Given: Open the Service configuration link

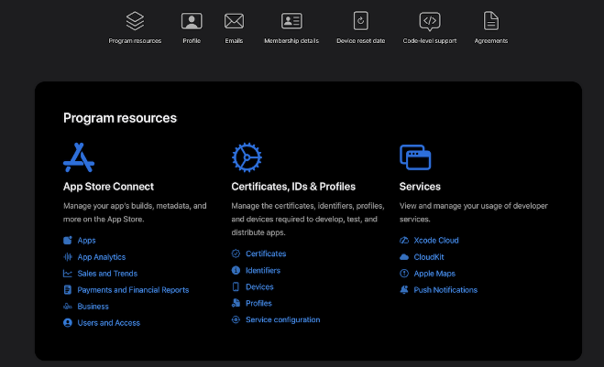Looking at the screenshot, I should click(x=282, y=319).
